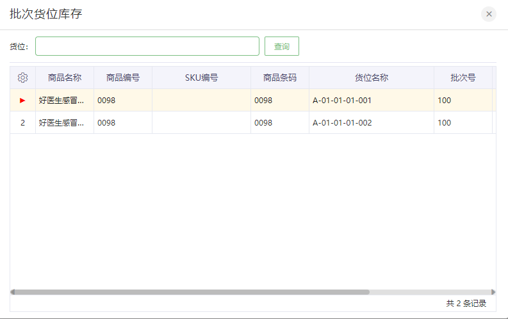Open table column settings gear icon

(x=22, y=78)
